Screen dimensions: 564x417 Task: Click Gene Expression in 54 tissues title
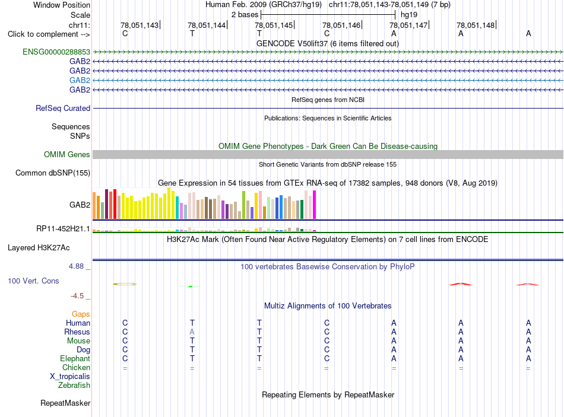(327, 183)
